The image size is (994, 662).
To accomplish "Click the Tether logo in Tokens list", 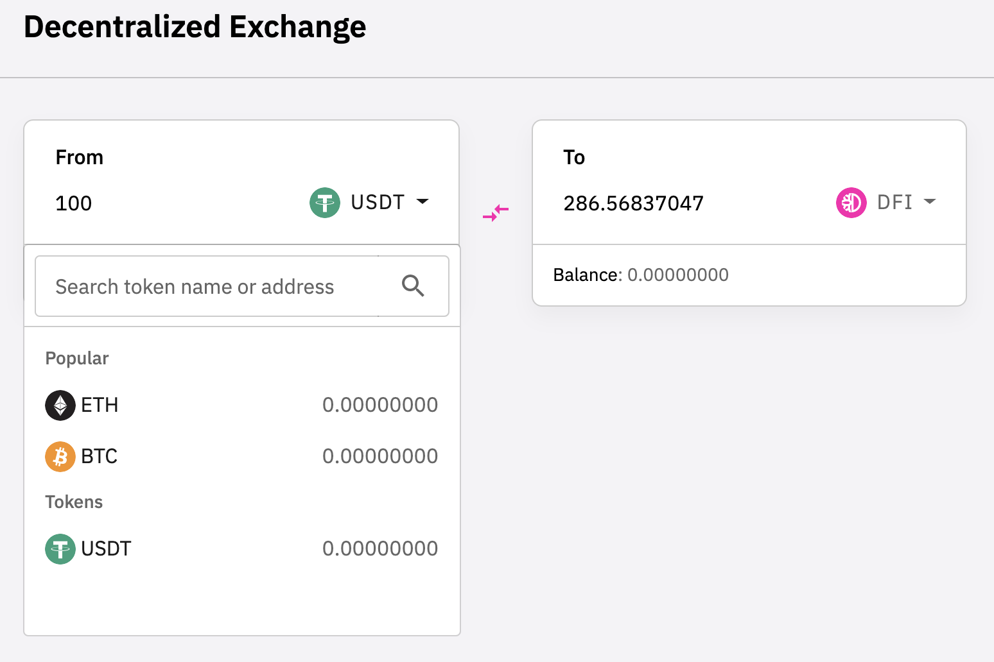I will pos(60,549).
